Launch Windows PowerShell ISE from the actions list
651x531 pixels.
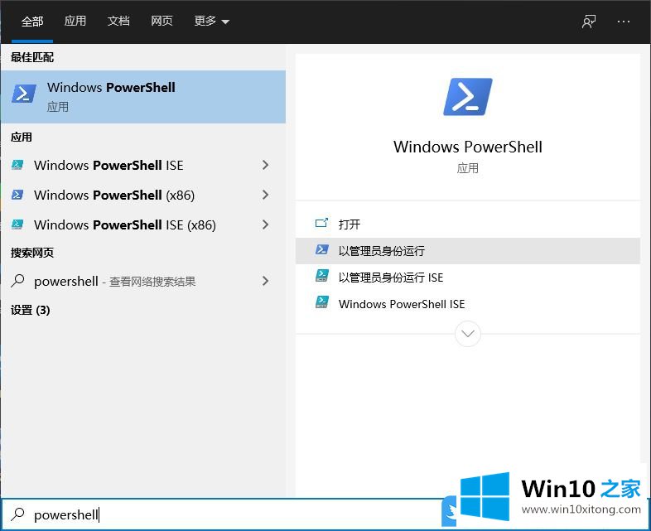(x=467, y=304)
